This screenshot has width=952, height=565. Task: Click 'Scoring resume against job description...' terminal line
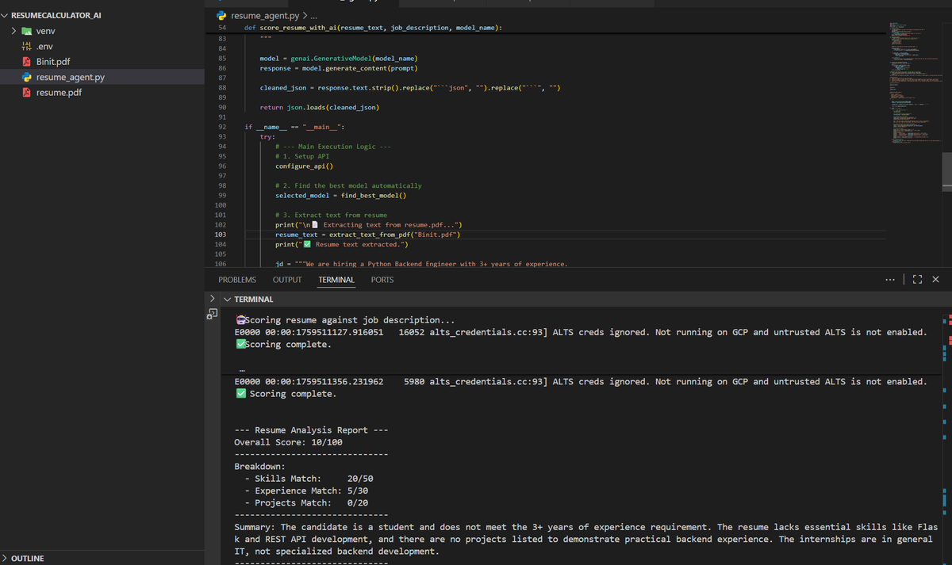(x=345, y=320)
